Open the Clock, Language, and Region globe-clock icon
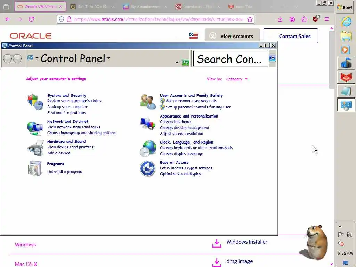 point(148,149)
